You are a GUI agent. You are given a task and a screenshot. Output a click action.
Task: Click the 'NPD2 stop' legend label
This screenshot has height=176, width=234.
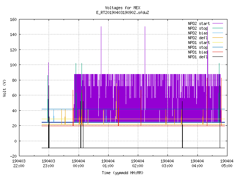coord(198,28)
